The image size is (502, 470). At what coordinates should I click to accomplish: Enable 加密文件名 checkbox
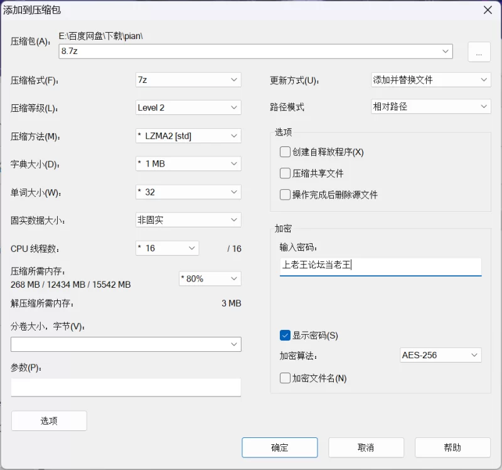coord(285,378)
